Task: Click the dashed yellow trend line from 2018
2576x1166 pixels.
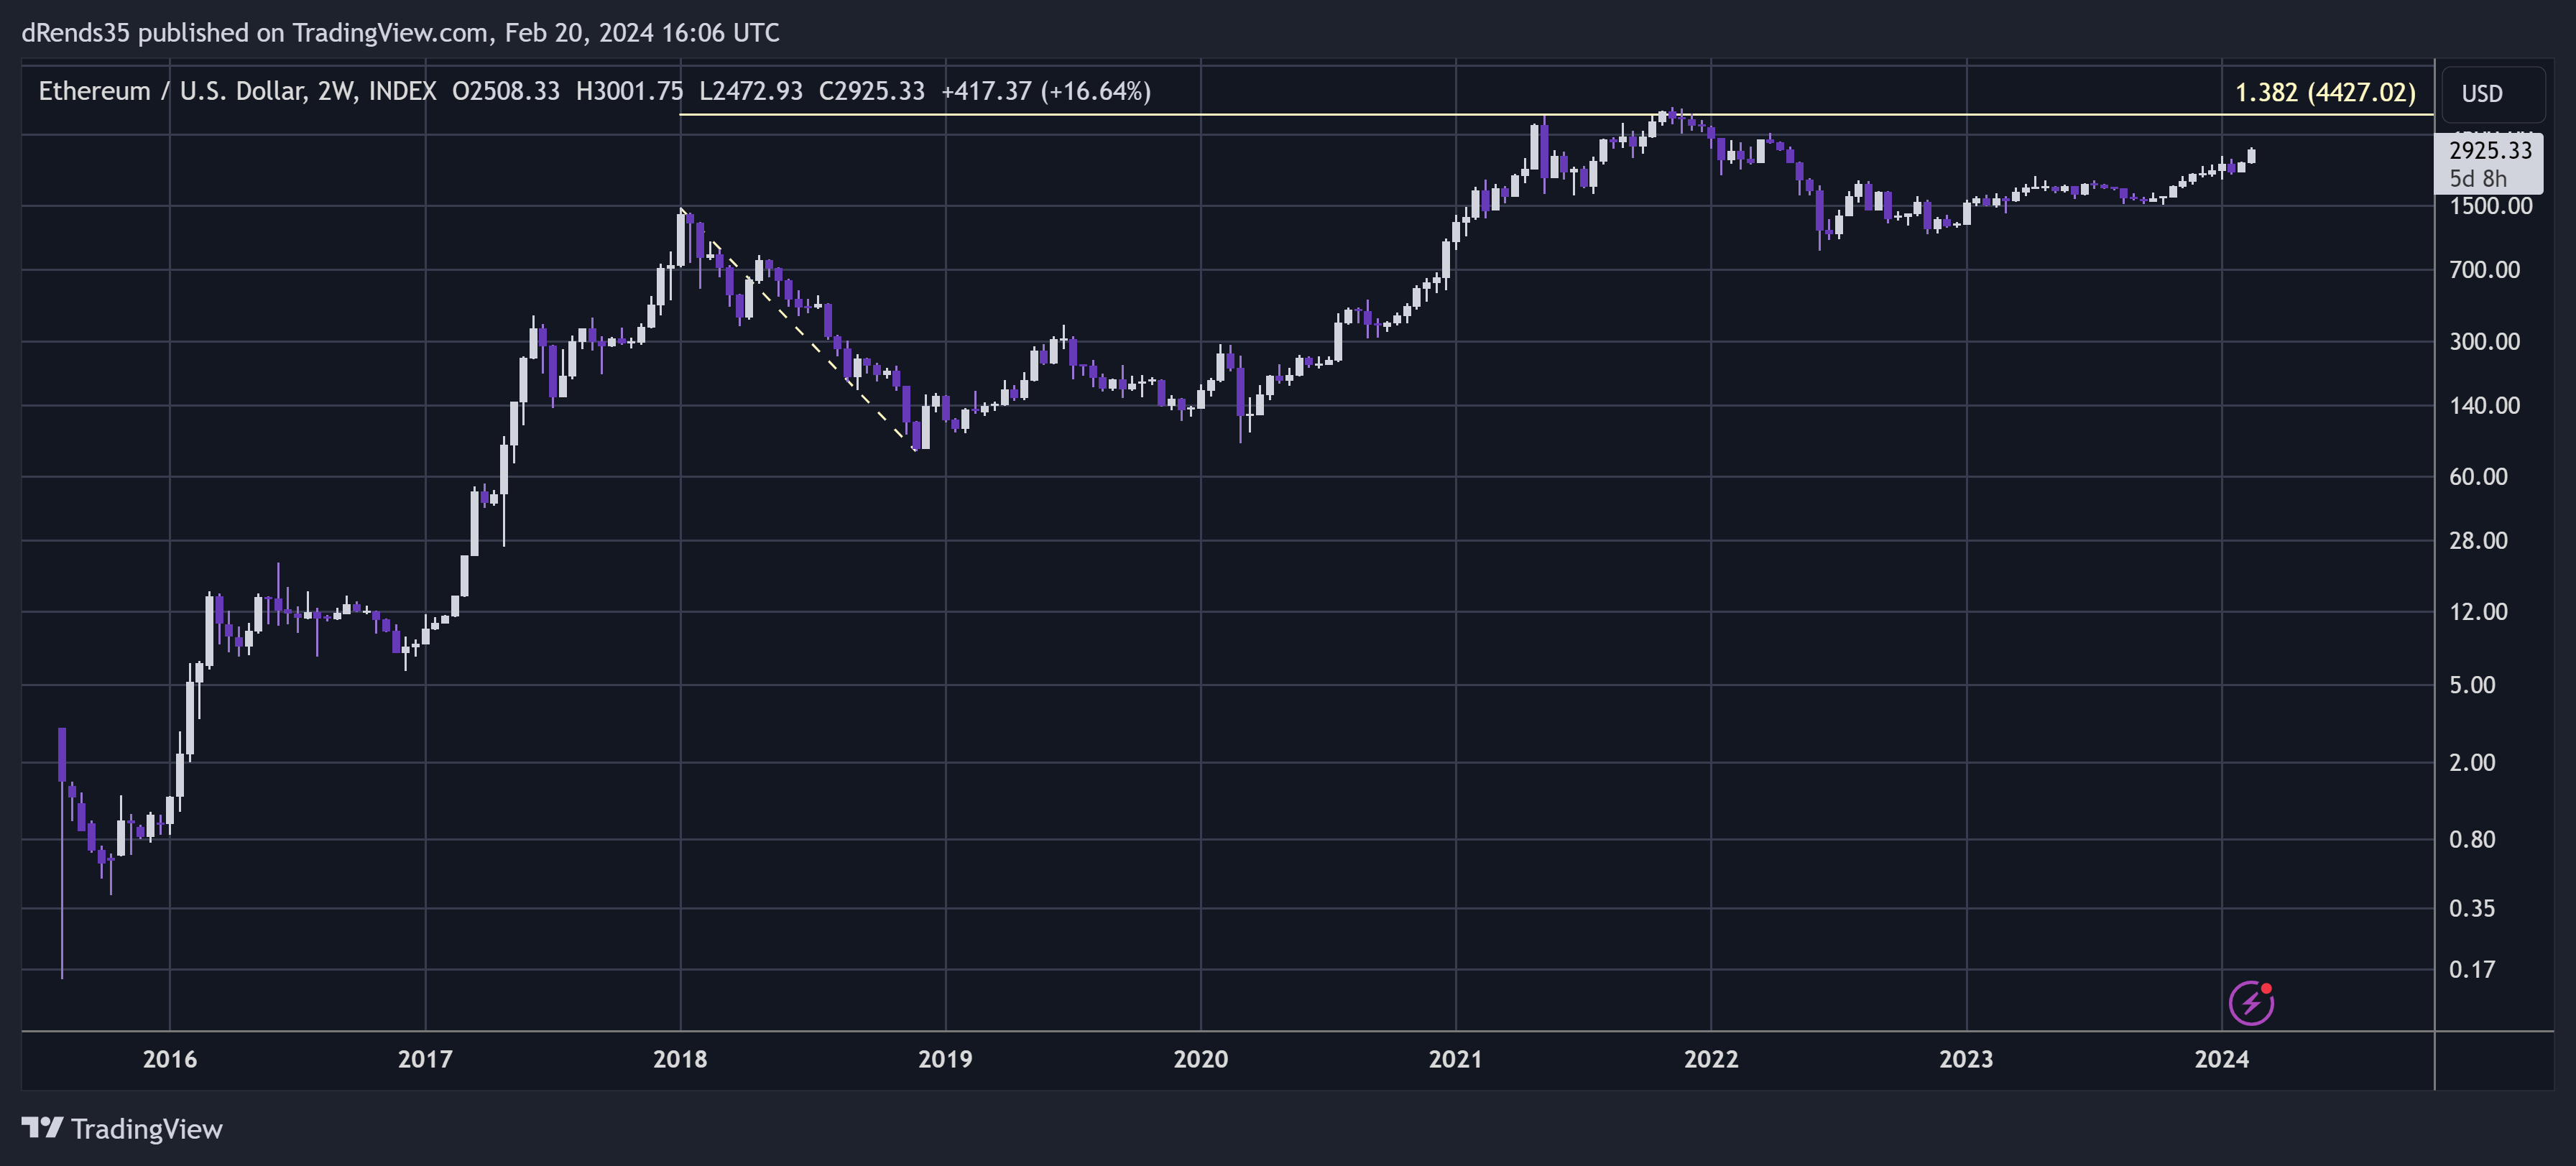Action: click(797, 328)
